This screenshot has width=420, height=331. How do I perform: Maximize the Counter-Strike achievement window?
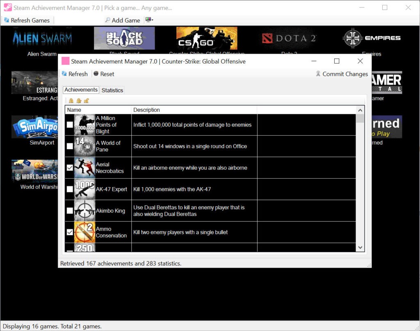[337, 61]
